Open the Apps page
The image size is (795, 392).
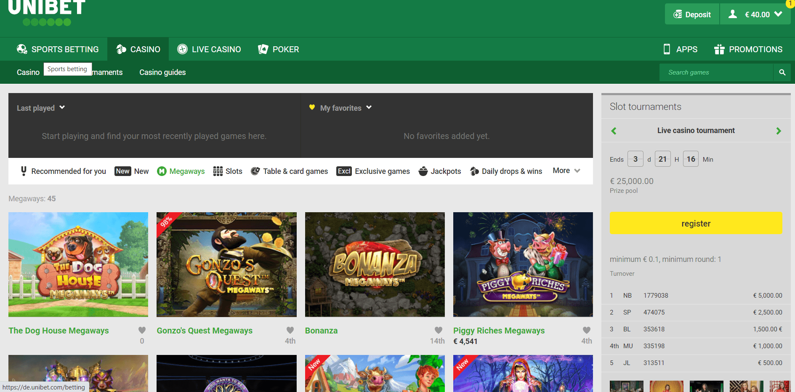pos(681,49)
